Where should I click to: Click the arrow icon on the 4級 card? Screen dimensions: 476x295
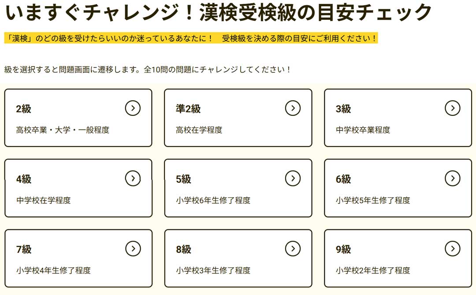tap(133, 178)
